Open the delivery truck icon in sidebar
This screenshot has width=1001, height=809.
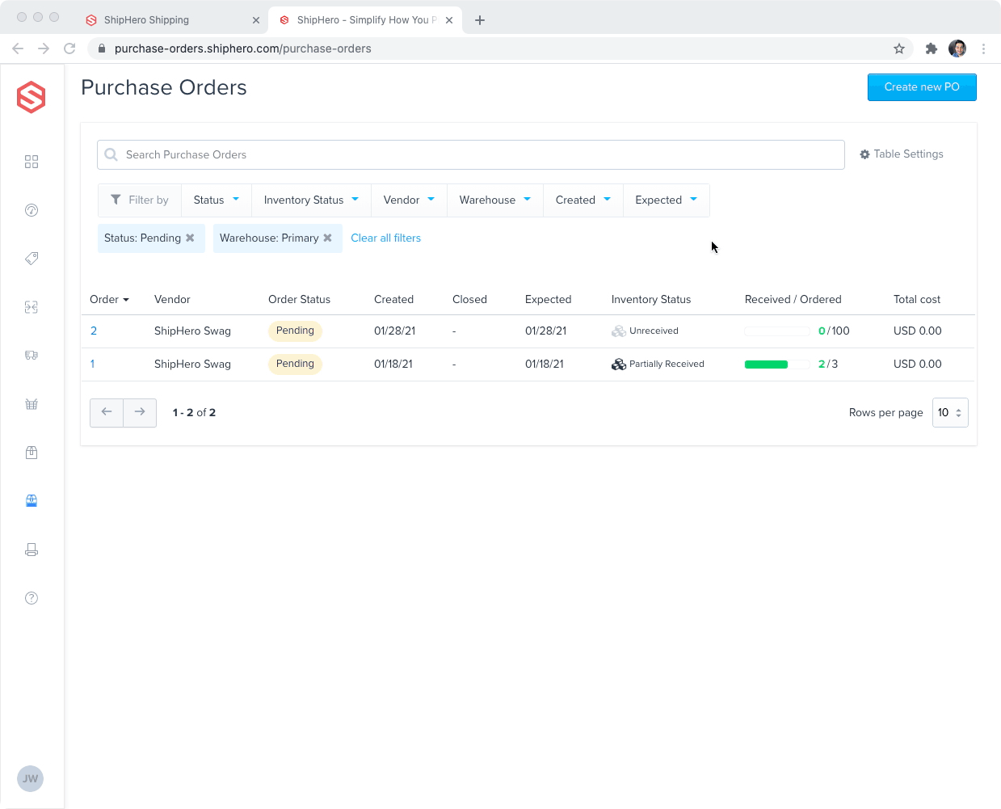pos(32,356)
